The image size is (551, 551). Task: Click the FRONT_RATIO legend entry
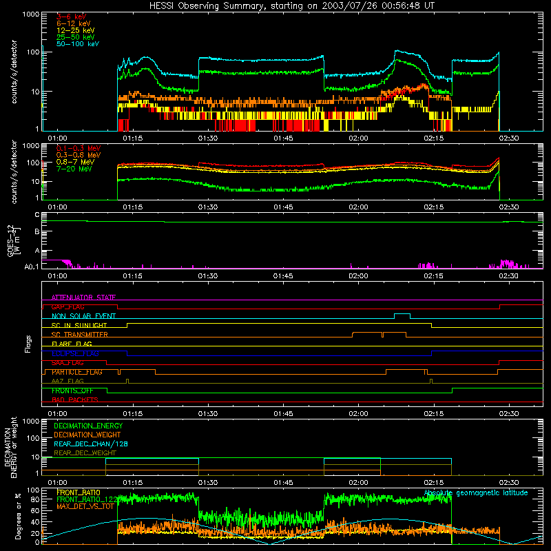pos(79,492)
